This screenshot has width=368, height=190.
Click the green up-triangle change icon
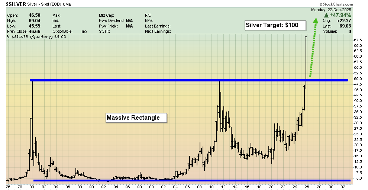click(x=326, y=15)
